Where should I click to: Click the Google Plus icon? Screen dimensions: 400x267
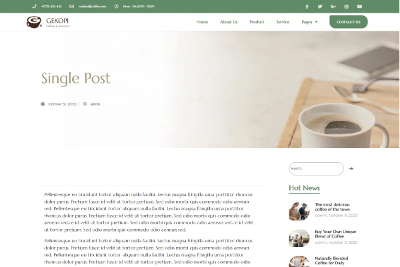[333, 7]
